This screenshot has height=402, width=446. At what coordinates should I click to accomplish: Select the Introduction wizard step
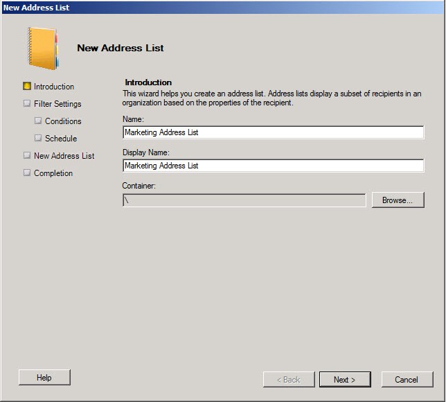[54, 87]
